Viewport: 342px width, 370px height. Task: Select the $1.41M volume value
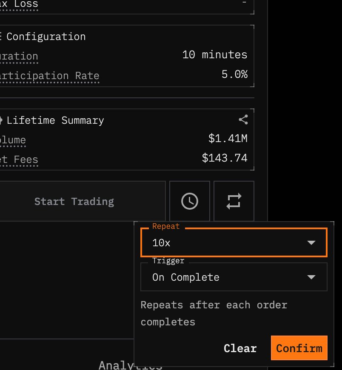(228, 138)
